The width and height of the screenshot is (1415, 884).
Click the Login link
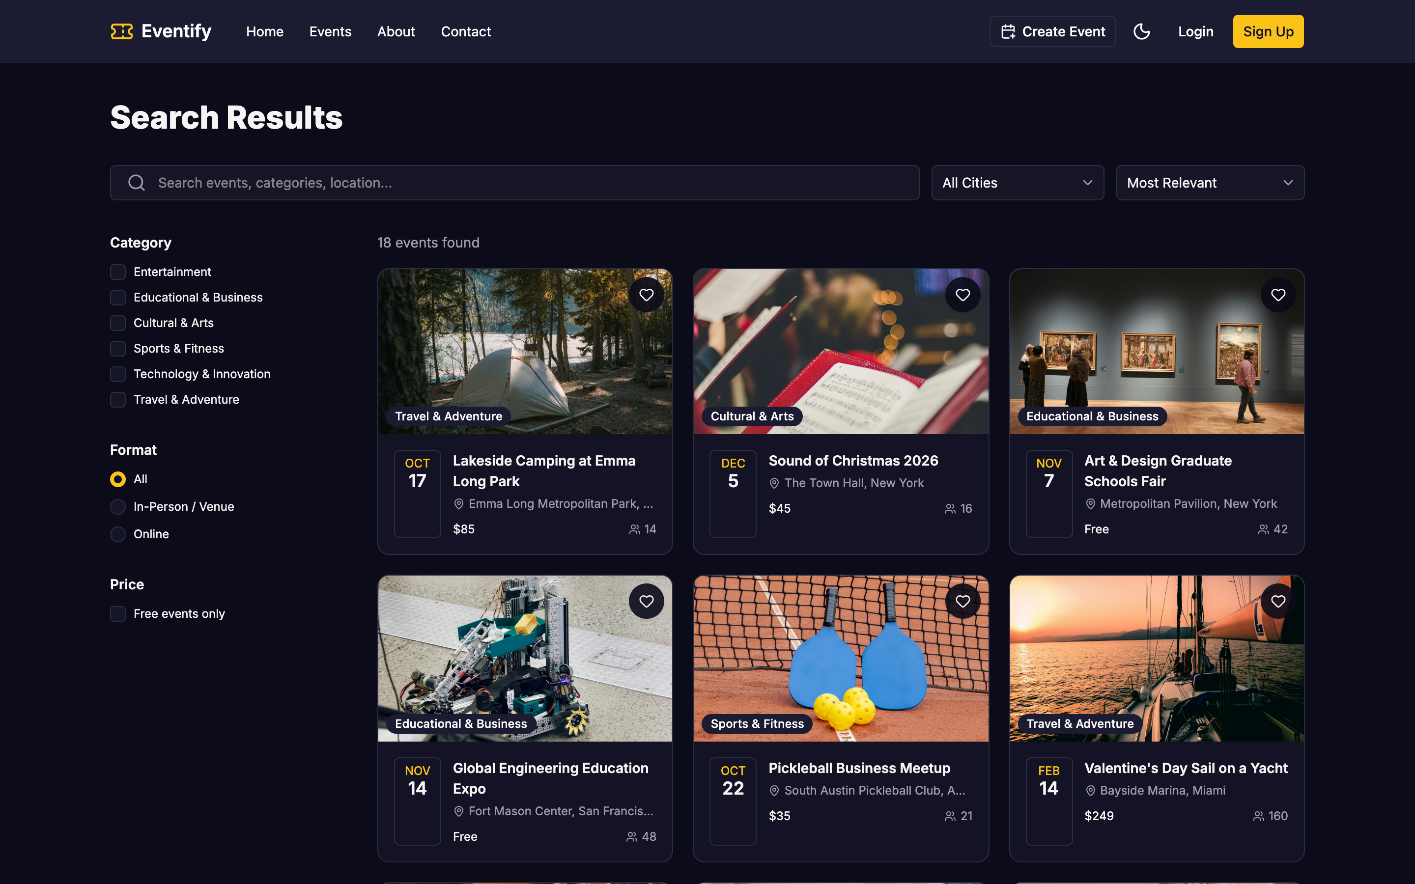[1196, 31]
